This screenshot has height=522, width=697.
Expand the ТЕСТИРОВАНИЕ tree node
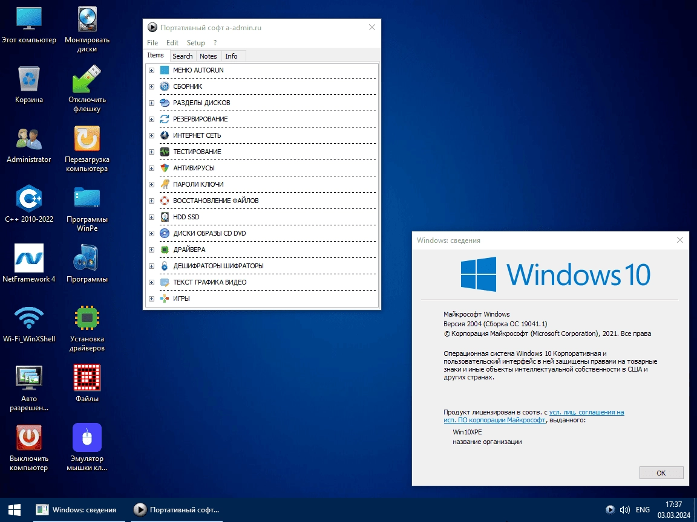pos(152,152)
